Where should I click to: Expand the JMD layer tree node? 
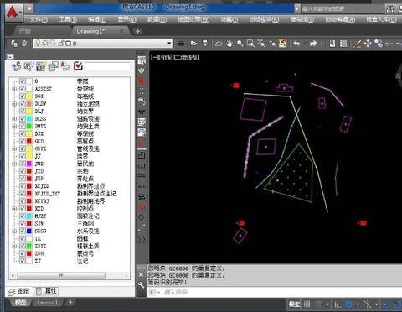pos(14,164)
